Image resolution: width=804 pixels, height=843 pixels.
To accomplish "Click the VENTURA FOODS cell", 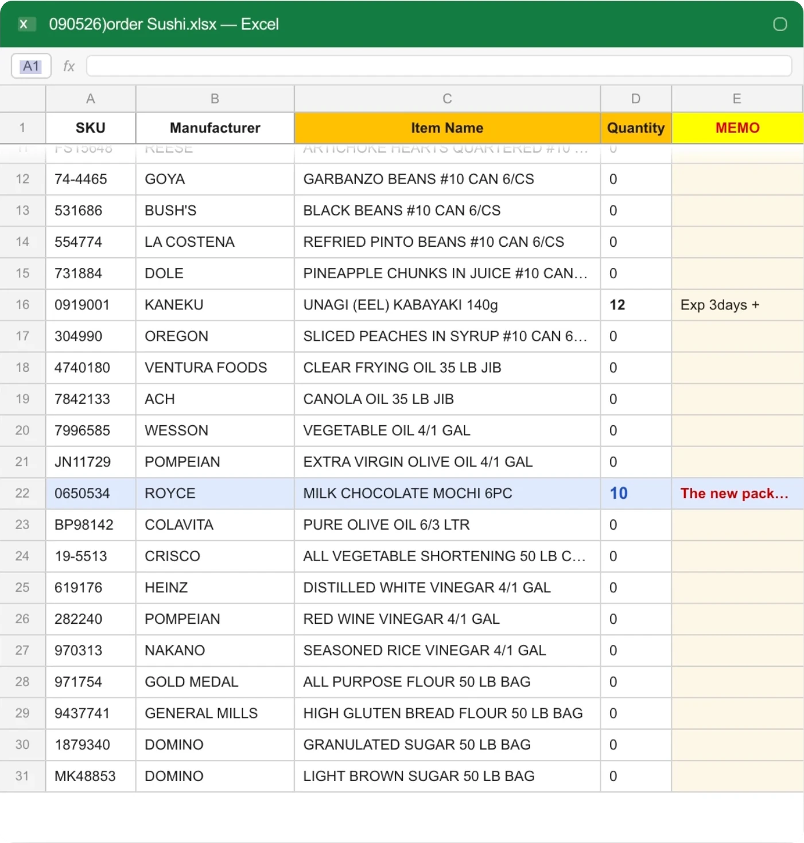I will point(215,368).
